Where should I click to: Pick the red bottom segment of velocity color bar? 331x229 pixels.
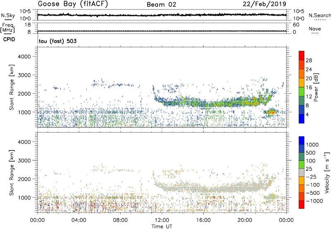(x=302, y=205)
